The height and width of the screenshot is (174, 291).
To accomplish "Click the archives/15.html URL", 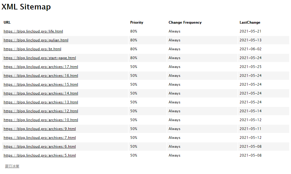I will tap(41, 84).
